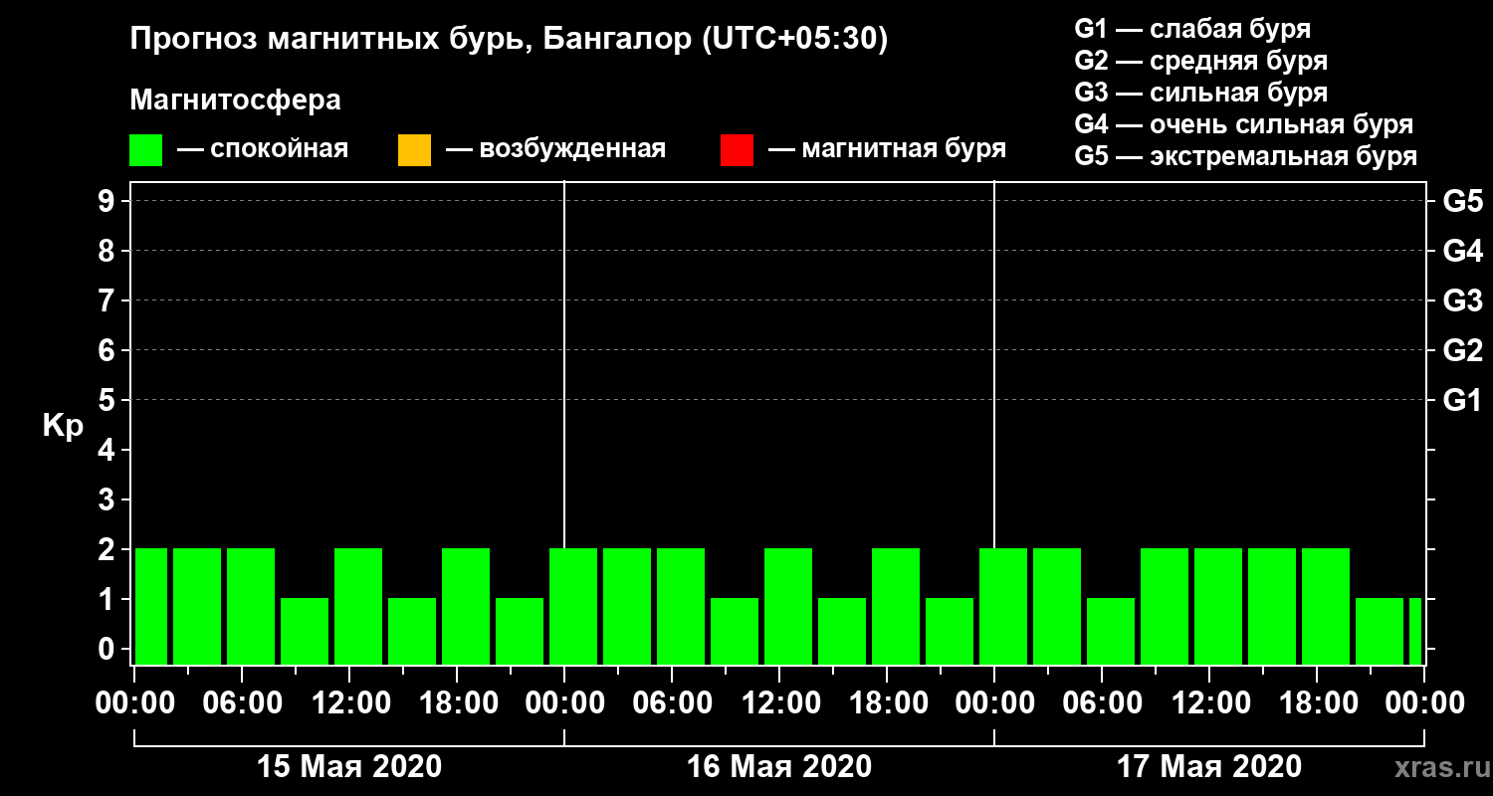Click the 18:00 time label under 16 Мая

887,702
